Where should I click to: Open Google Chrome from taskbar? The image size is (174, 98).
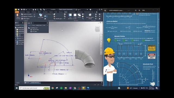pos(52,88)
